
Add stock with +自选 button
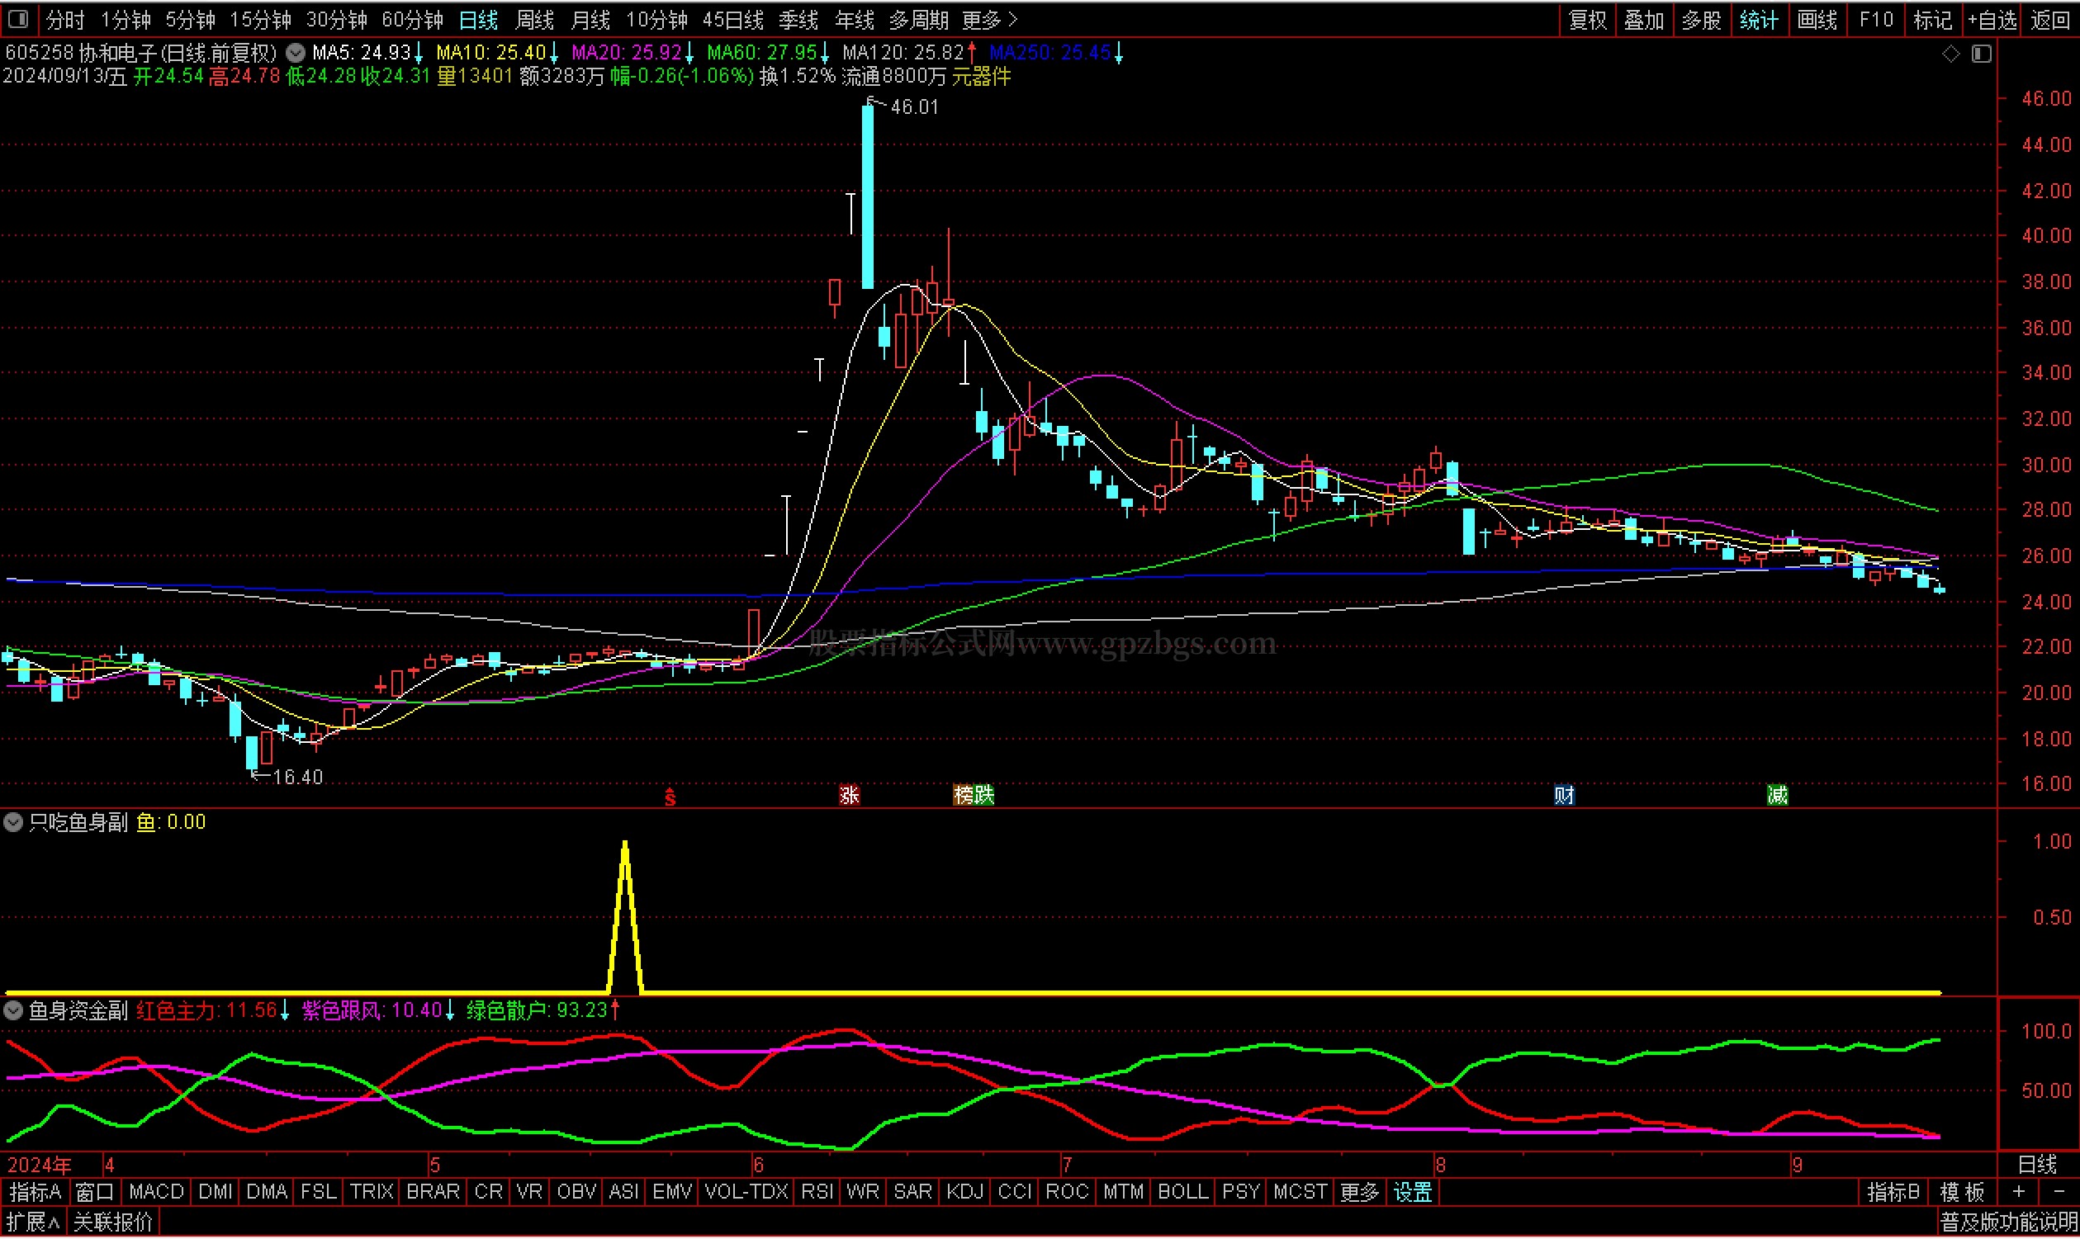tap(1992, 19)
